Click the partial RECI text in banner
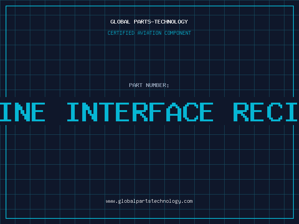 (x=266, y=112)
